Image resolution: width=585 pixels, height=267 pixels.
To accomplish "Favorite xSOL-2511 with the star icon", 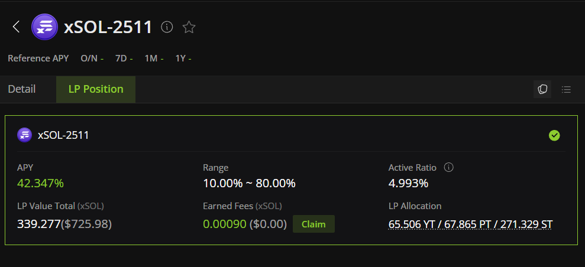I will coord(189,27).
